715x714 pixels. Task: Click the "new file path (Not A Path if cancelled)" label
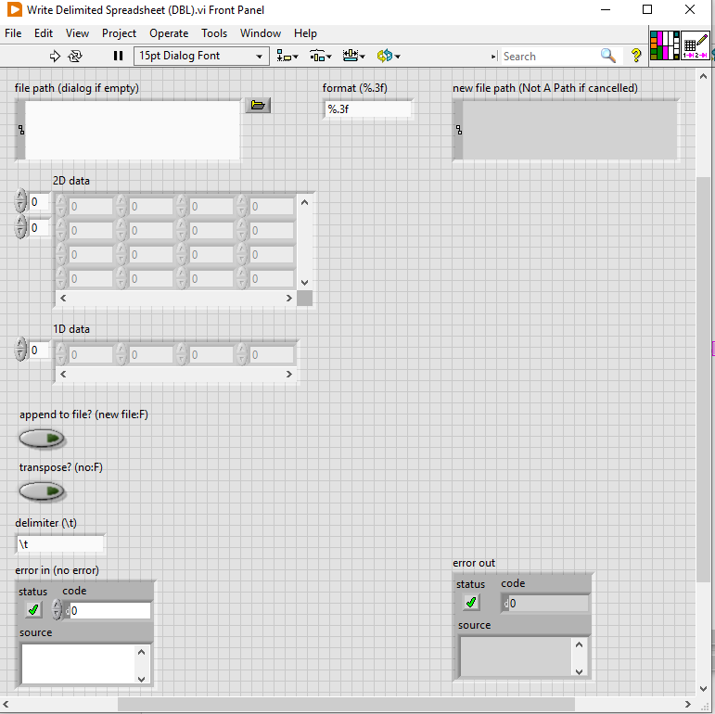pos(545,88)
